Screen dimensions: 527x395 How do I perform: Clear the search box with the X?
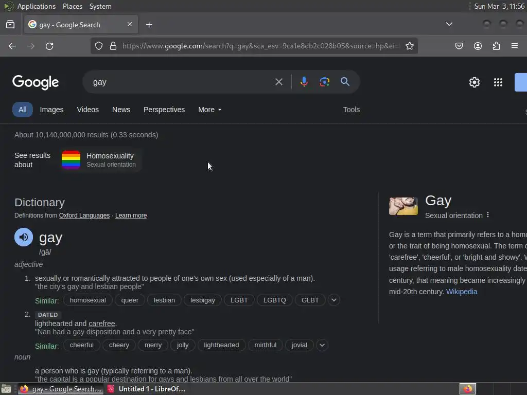[278, 82]
